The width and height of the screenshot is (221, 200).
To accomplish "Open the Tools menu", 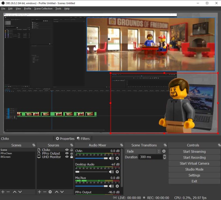I will 58,9.
